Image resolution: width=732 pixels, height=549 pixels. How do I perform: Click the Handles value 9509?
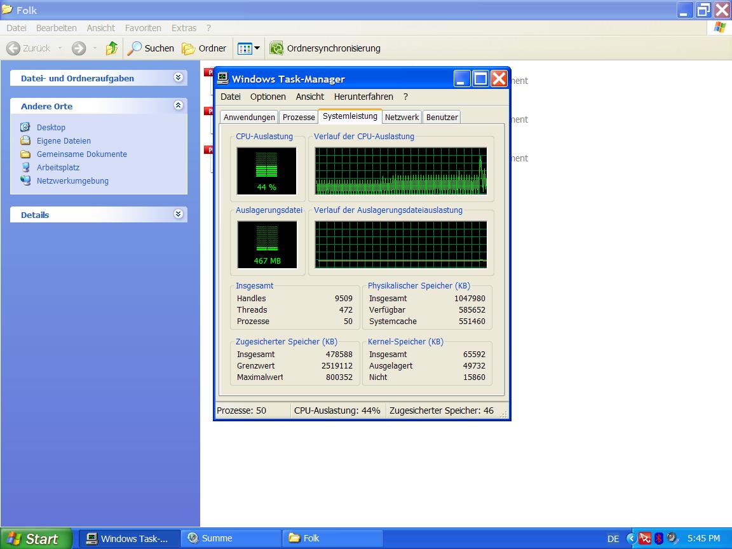pos(344,299)
